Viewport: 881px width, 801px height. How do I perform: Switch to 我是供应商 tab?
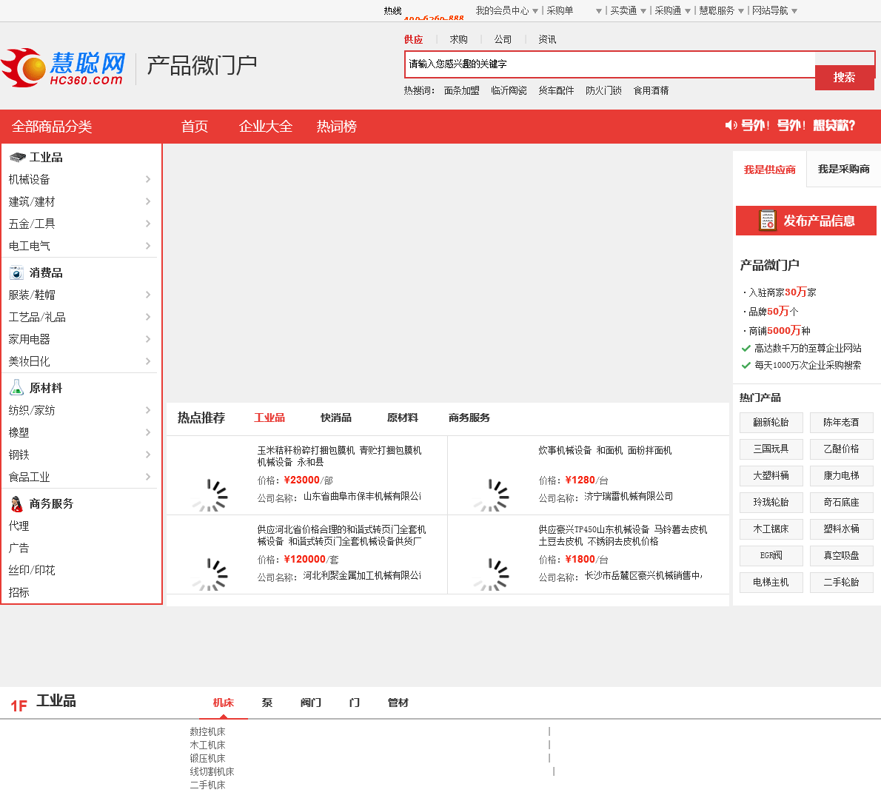[x=770, y=169]
